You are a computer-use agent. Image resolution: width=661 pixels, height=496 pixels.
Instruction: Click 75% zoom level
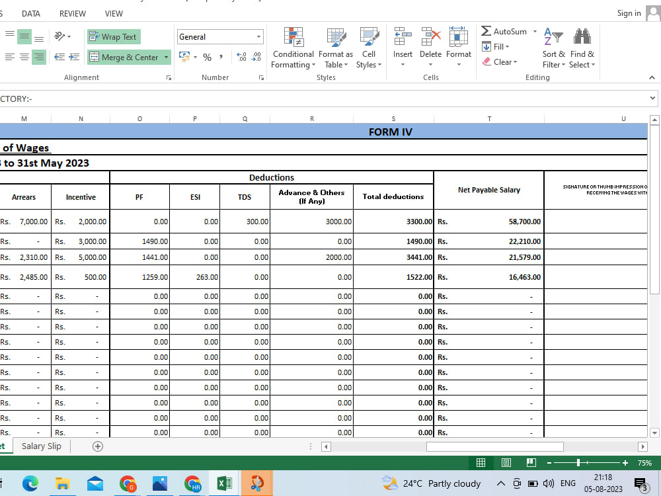644,463
